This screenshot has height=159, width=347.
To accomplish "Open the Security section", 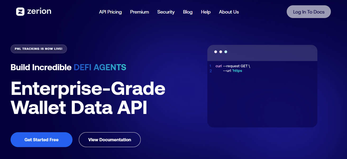I will click(x=166, y=12).
